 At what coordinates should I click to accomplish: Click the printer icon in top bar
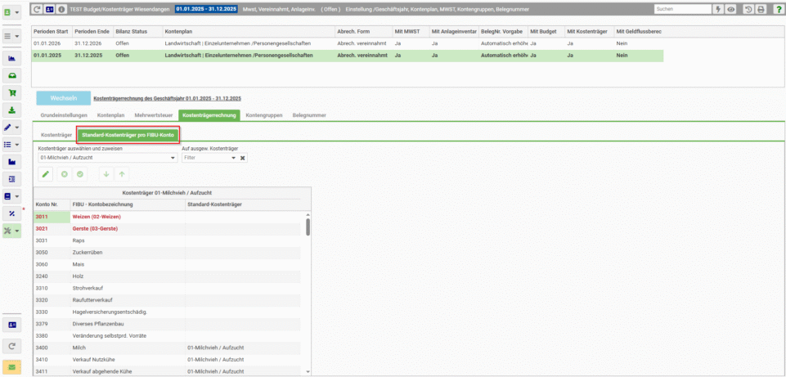click(761, 9)
